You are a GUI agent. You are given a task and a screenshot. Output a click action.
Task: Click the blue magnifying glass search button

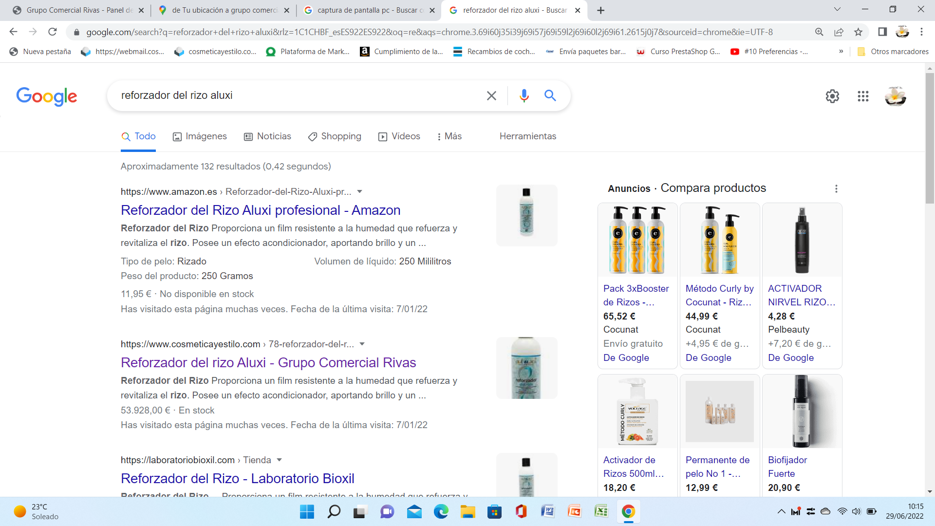pyautogui.click(x=550, y=95)
